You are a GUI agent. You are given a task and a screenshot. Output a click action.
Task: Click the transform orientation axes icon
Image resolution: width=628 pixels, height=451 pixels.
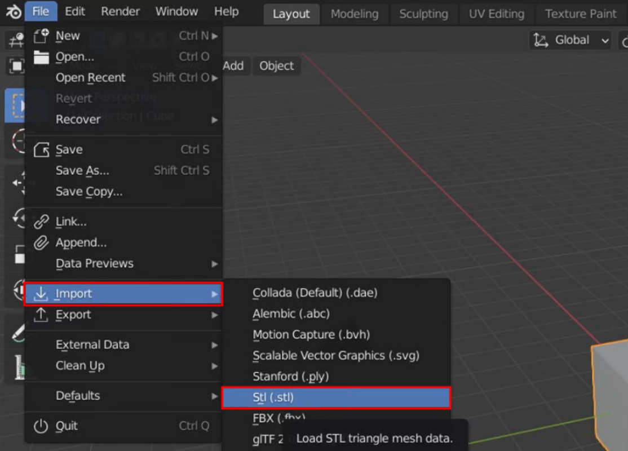[x=541, y=40]
